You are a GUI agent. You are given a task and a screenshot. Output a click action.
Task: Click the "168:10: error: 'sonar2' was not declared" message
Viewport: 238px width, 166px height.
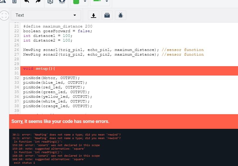(x=56, y=156)
